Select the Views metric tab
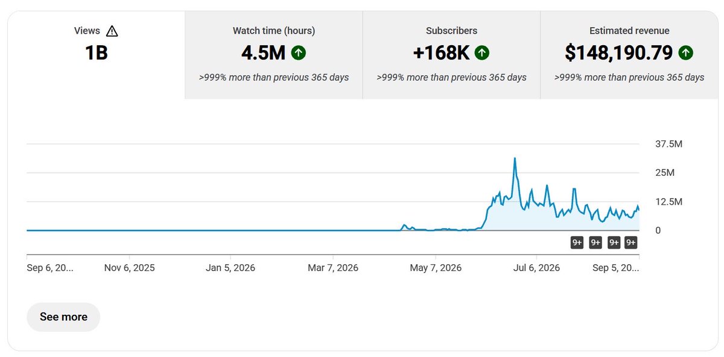 coord(96,55)
